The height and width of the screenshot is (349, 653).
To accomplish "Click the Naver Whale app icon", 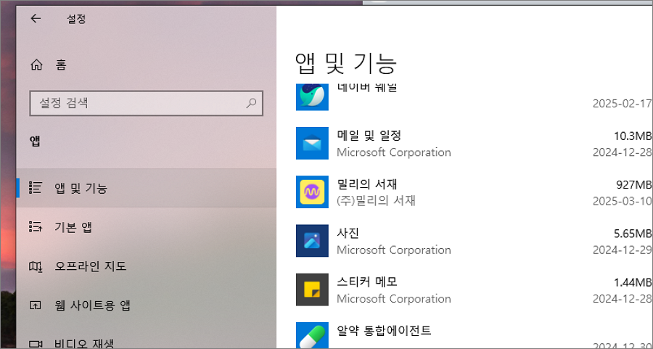I will (x=312, y=97).
